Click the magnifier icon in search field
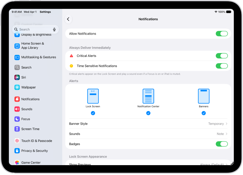 pos(16,29)
